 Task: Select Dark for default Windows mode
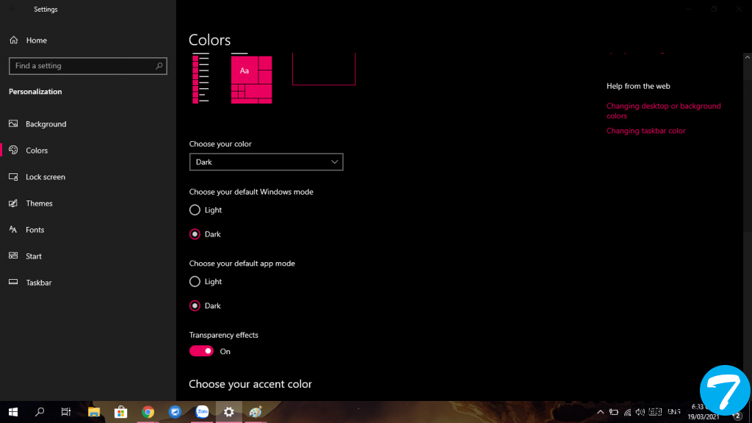coord(195,234)
